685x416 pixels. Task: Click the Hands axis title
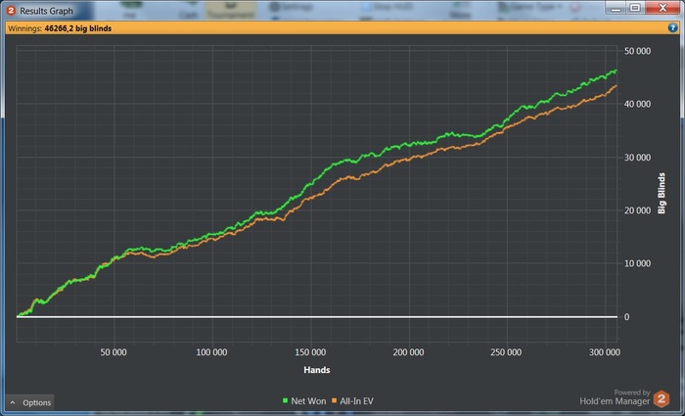(x=317, y=370)
